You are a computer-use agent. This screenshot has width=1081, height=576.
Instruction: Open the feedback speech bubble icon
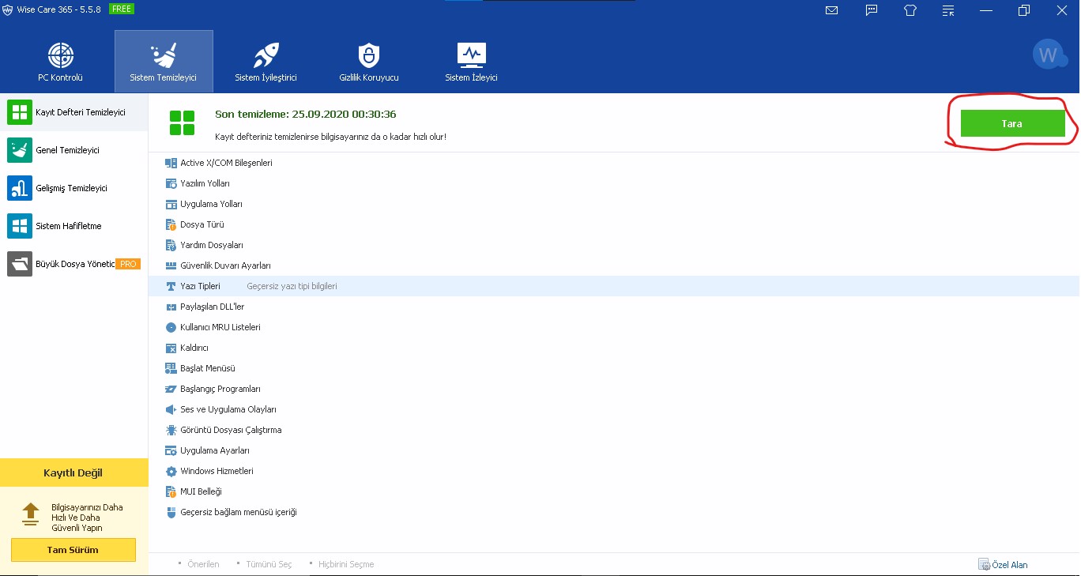pos(872,10)
